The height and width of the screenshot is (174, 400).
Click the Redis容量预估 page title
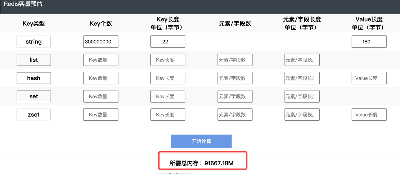[23, 4]
